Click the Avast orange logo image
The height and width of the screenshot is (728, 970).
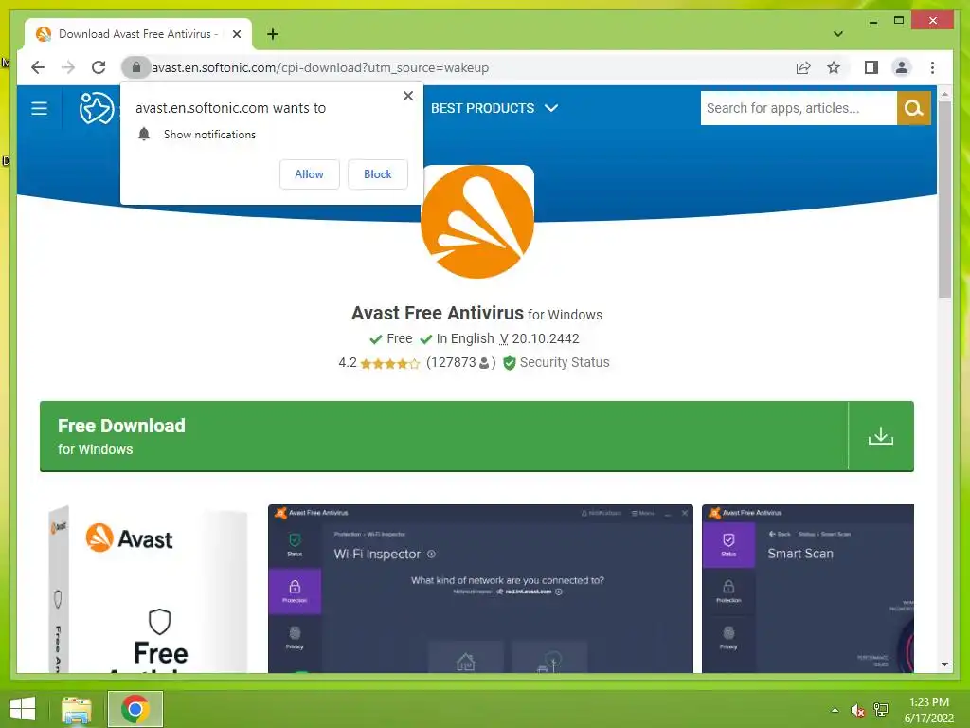[x=477, y=222]
